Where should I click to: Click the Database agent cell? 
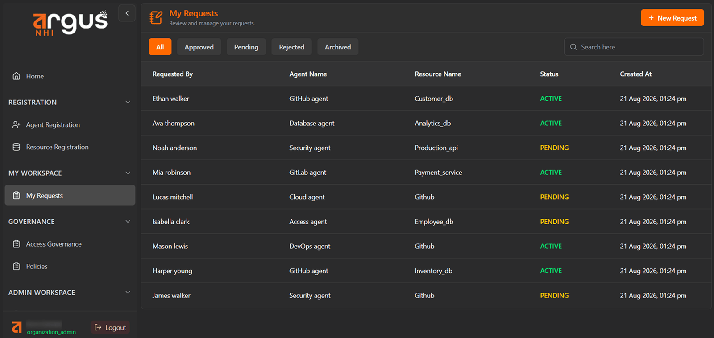coord(312,123)
